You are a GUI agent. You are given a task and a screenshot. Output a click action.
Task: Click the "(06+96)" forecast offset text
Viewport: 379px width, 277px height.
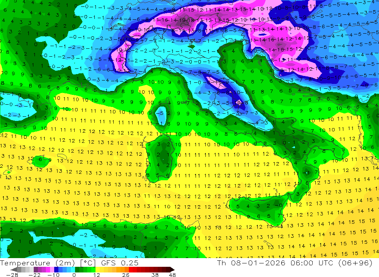(x=356, y=263)
